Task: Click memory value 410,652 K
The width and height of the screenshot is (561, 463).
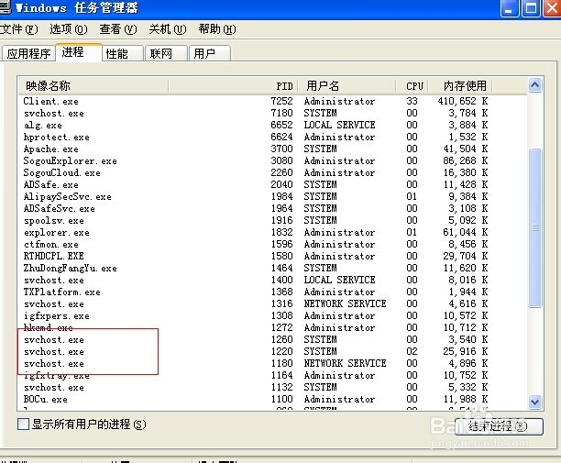Action: click(x=463, y=101)
